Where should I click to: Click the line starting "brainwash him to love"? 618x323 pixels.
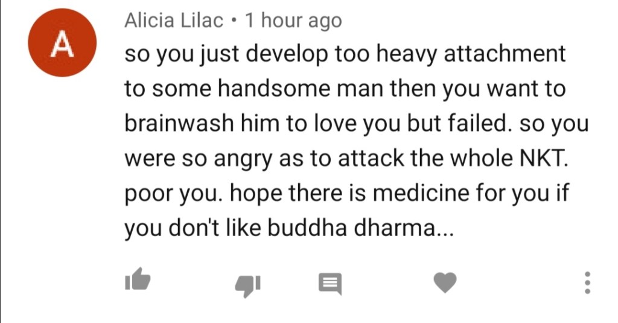357,124
